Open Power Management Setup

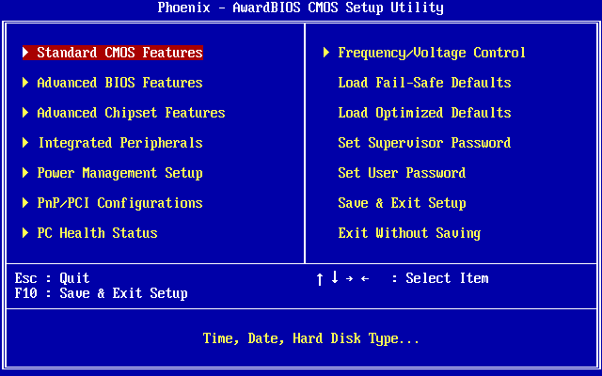pyautogui.click(x=119, y=173)
